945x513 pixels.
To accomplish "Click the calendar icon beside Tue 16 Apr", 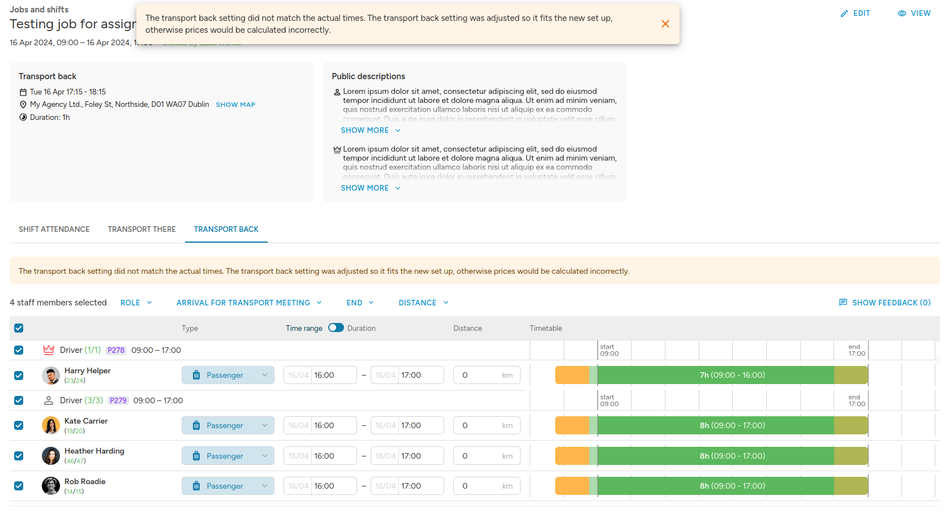I will pyautogui.click(x=23, y=92).
